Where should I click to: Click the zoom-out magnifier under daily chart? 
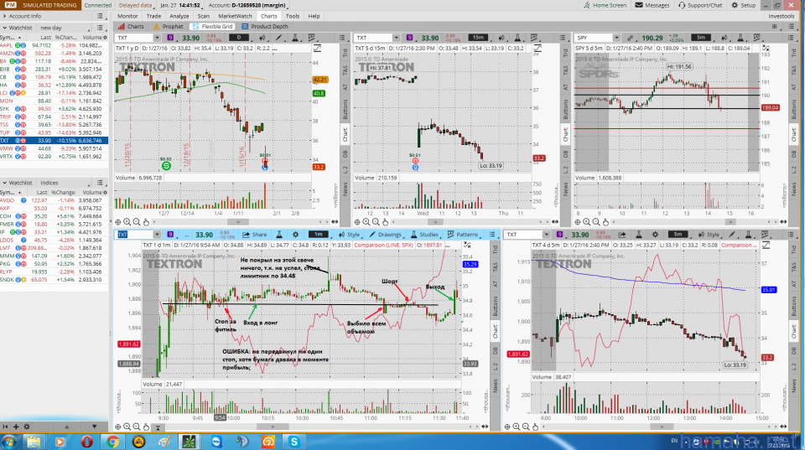click(x=137, y=222)
